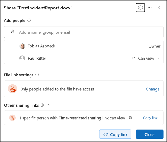Click the chevron next to Can view
Image resolution: width=167 pixels, height=142 pixels.
(x=159, y=58)
